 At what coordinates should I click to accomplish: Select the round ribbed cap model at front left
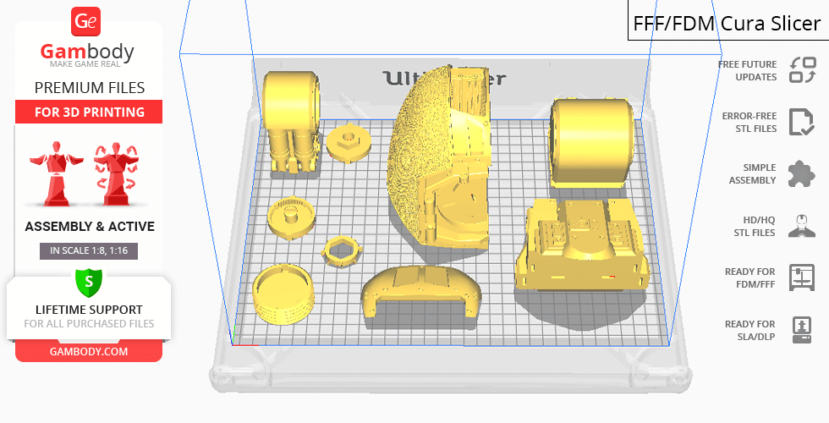pyautogui.click(x=283, y=293)
